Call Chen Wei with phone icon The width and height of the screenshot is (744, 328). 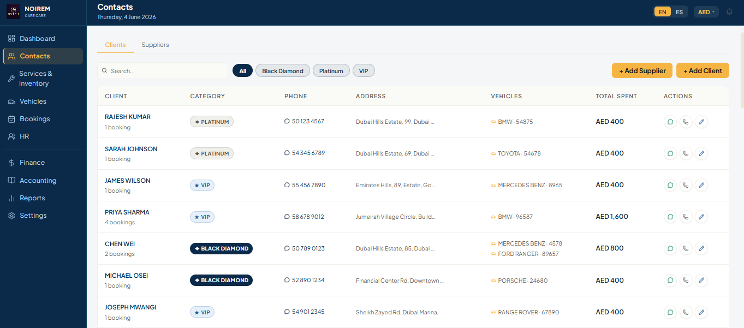686,248
